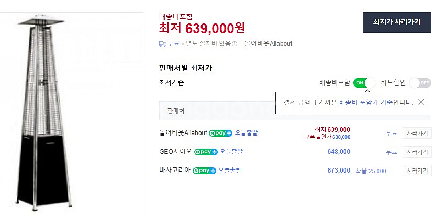Open the 바사코리아 seller link
This screenshot has width=436, height=218.
click(x=175, y=171)
